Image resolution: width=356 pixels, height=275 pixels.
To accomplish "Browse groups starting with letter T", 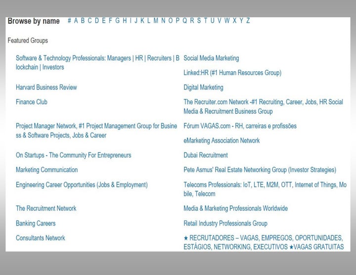I will tap(206, 21).
